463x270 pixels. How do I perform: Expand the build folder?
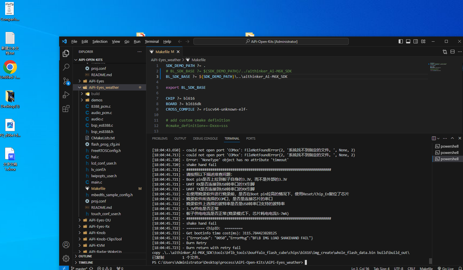(110, 94)
